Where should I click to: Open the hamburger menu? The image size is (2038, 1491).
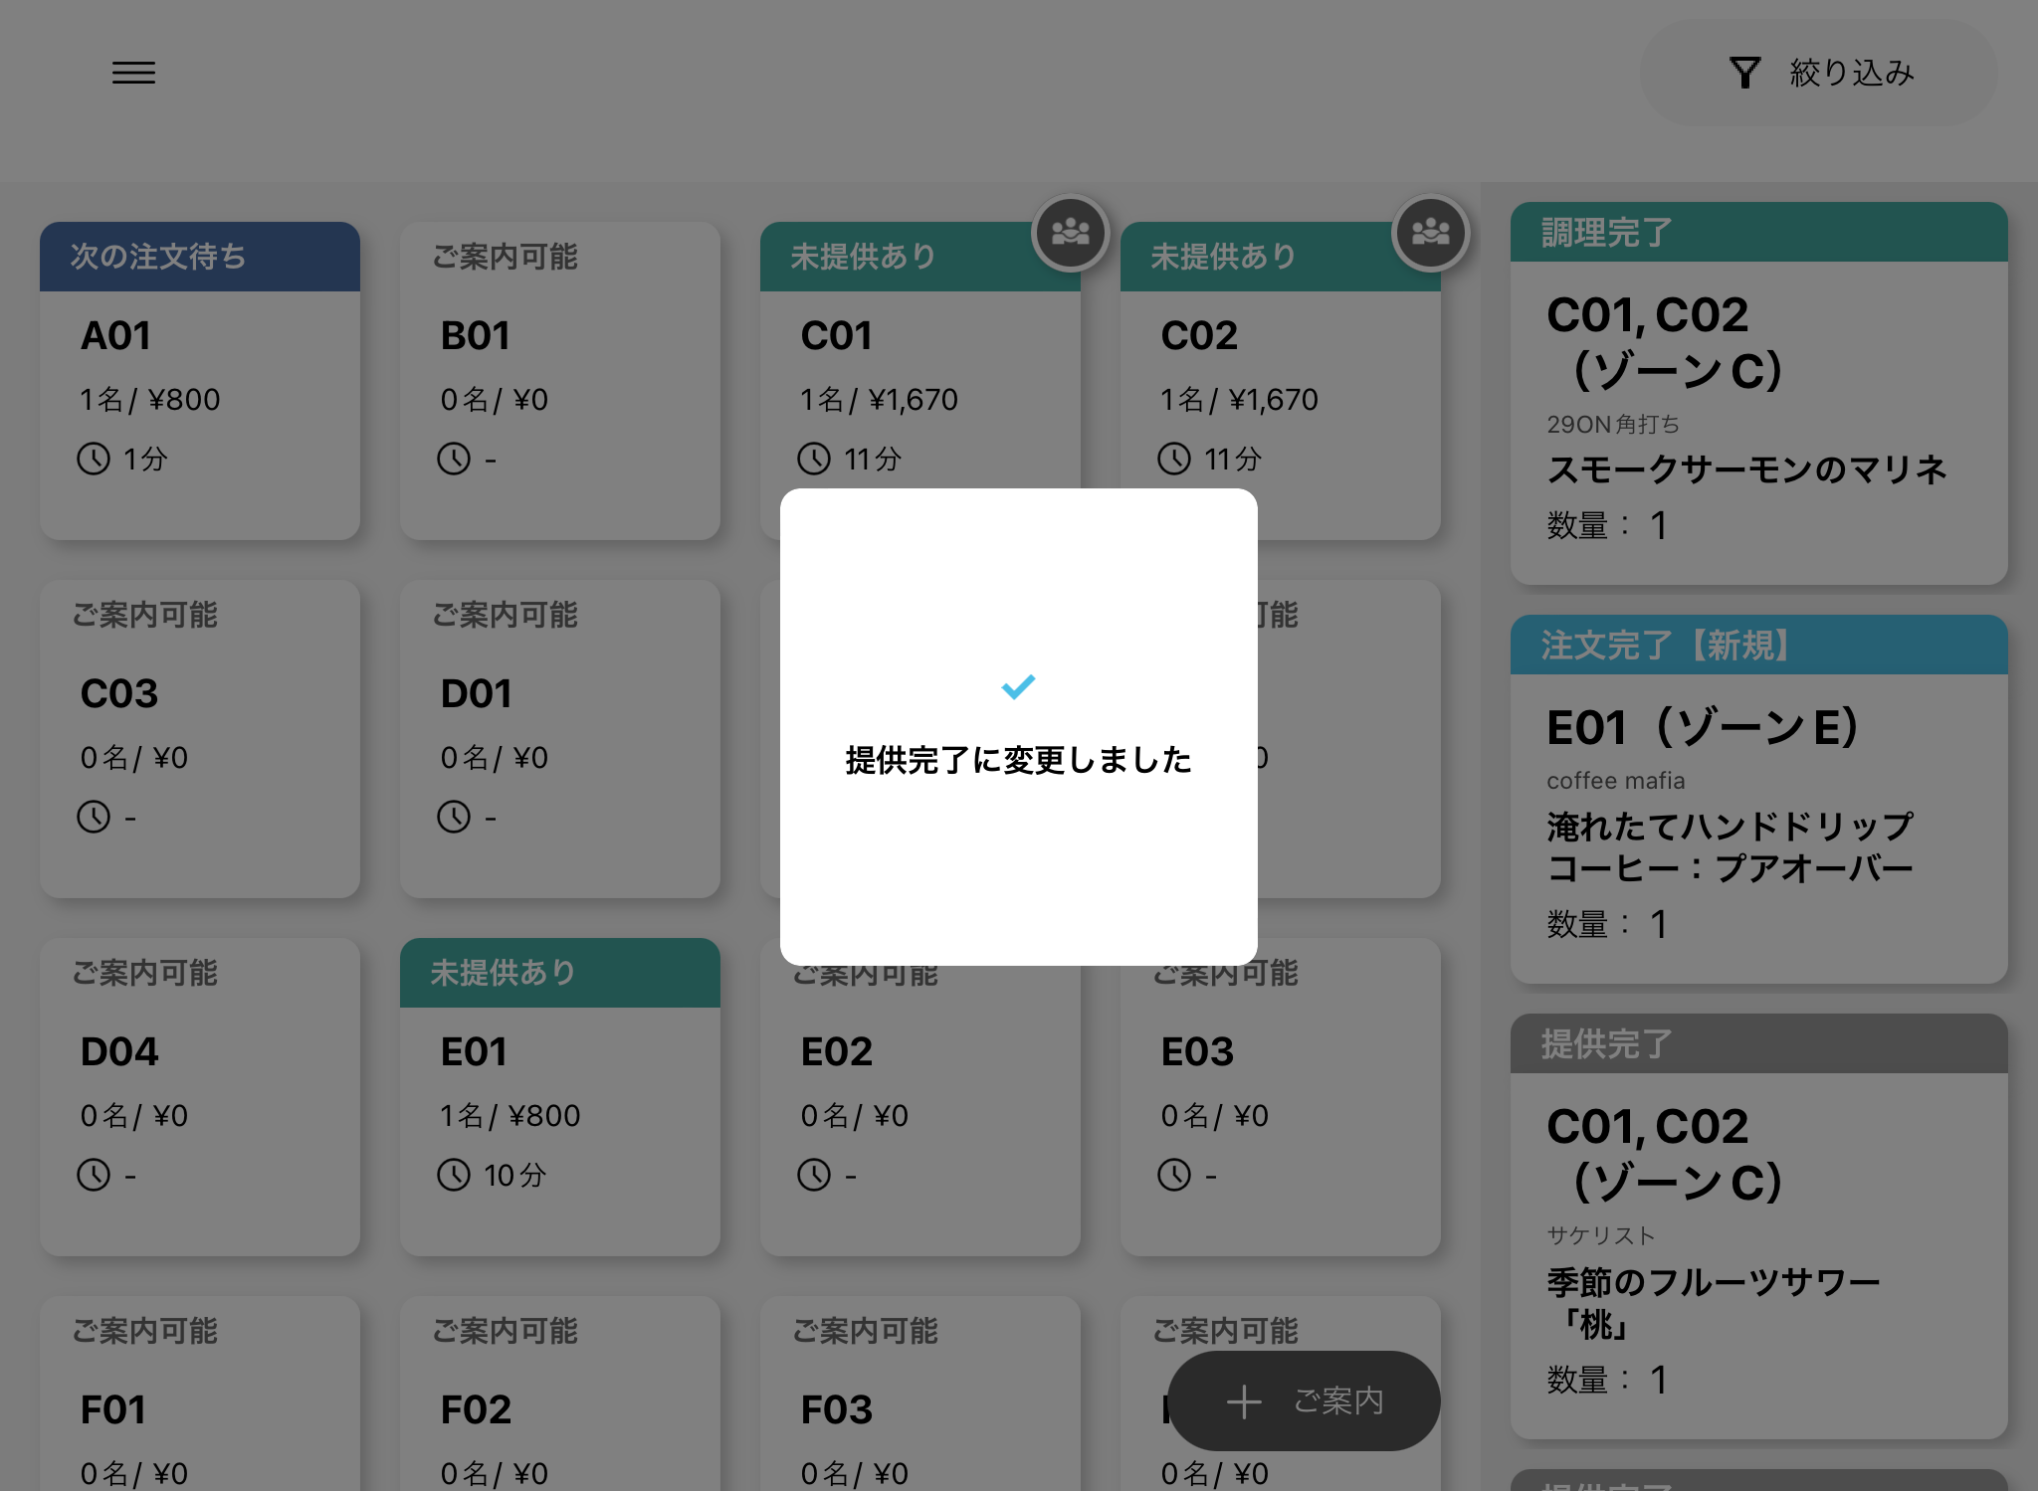133,73
